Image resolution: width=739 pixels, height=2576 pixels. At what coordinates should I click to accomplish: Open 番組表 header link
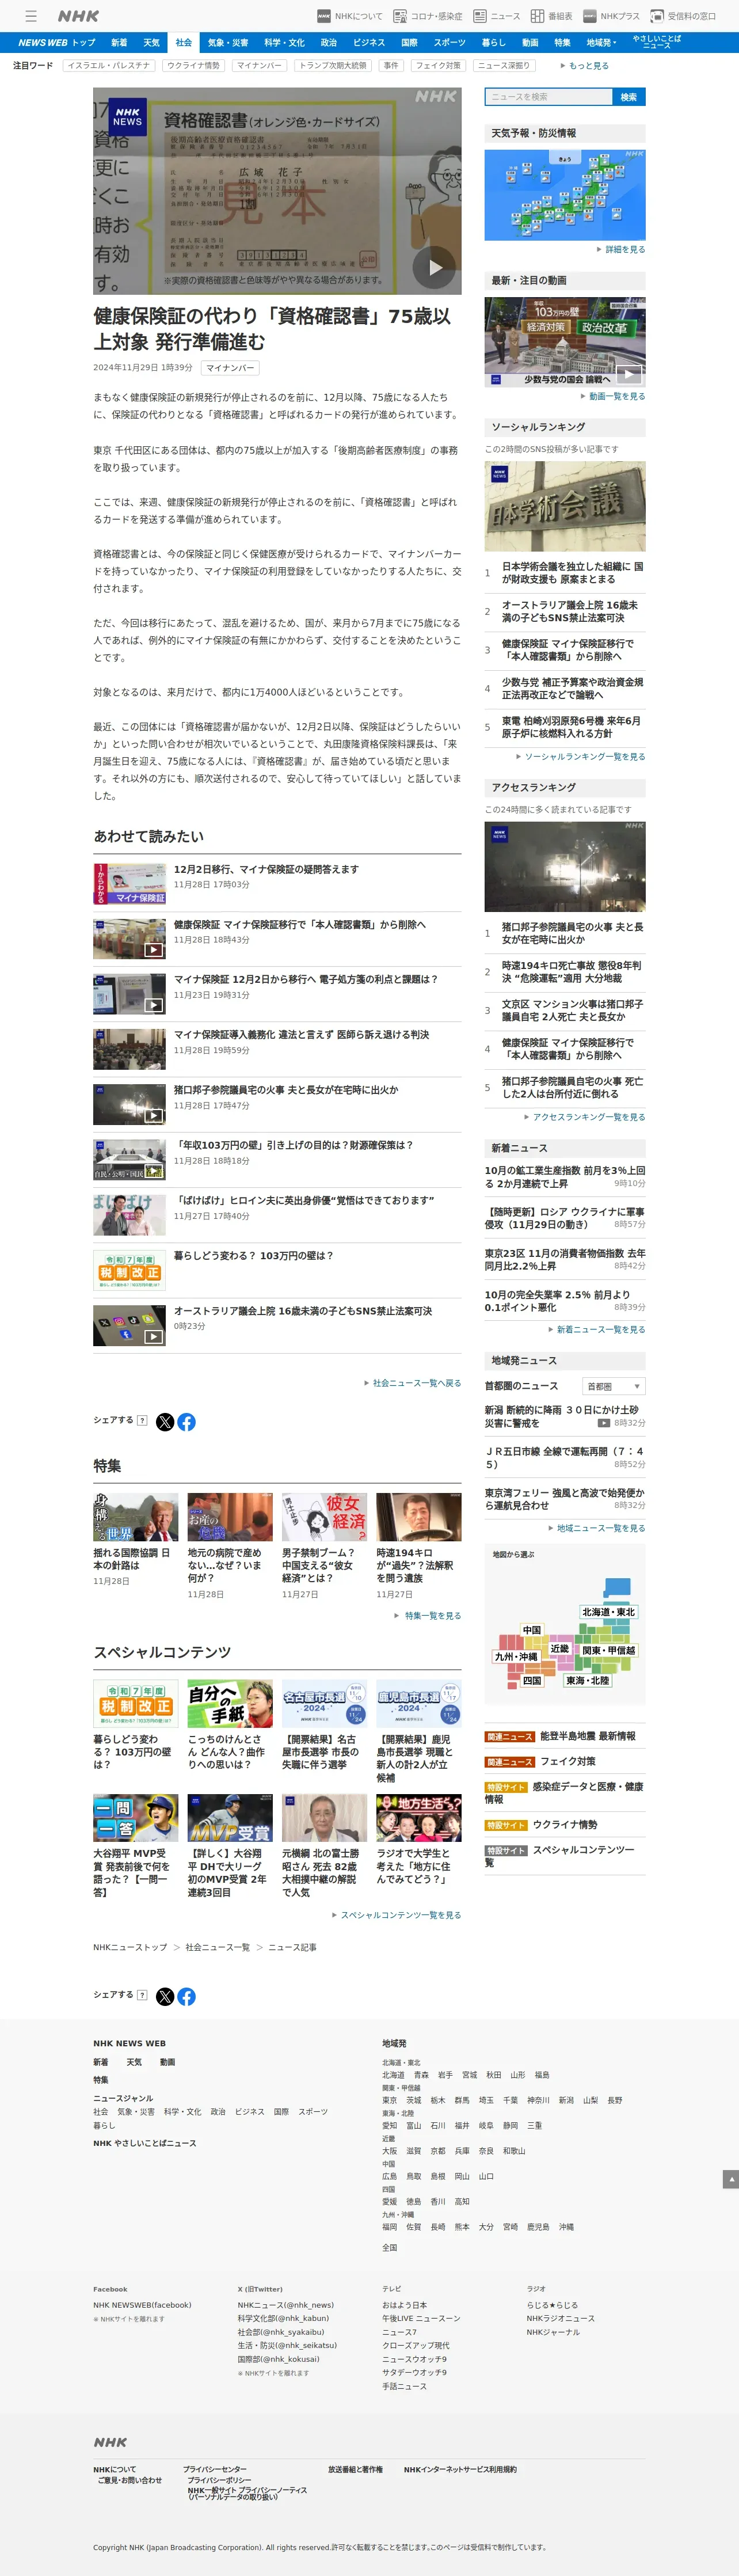[551, 16]
